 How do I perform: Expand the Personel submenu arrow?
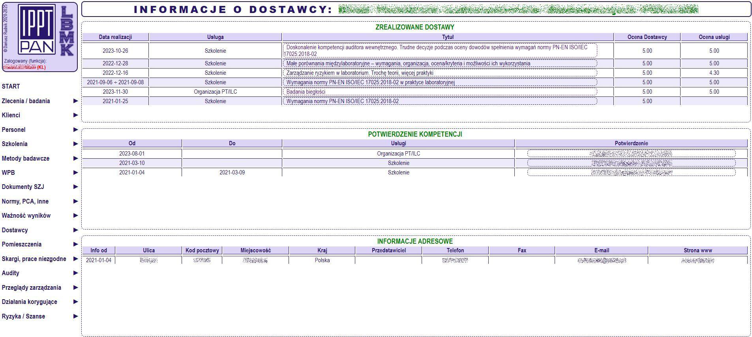click(75, 130)
